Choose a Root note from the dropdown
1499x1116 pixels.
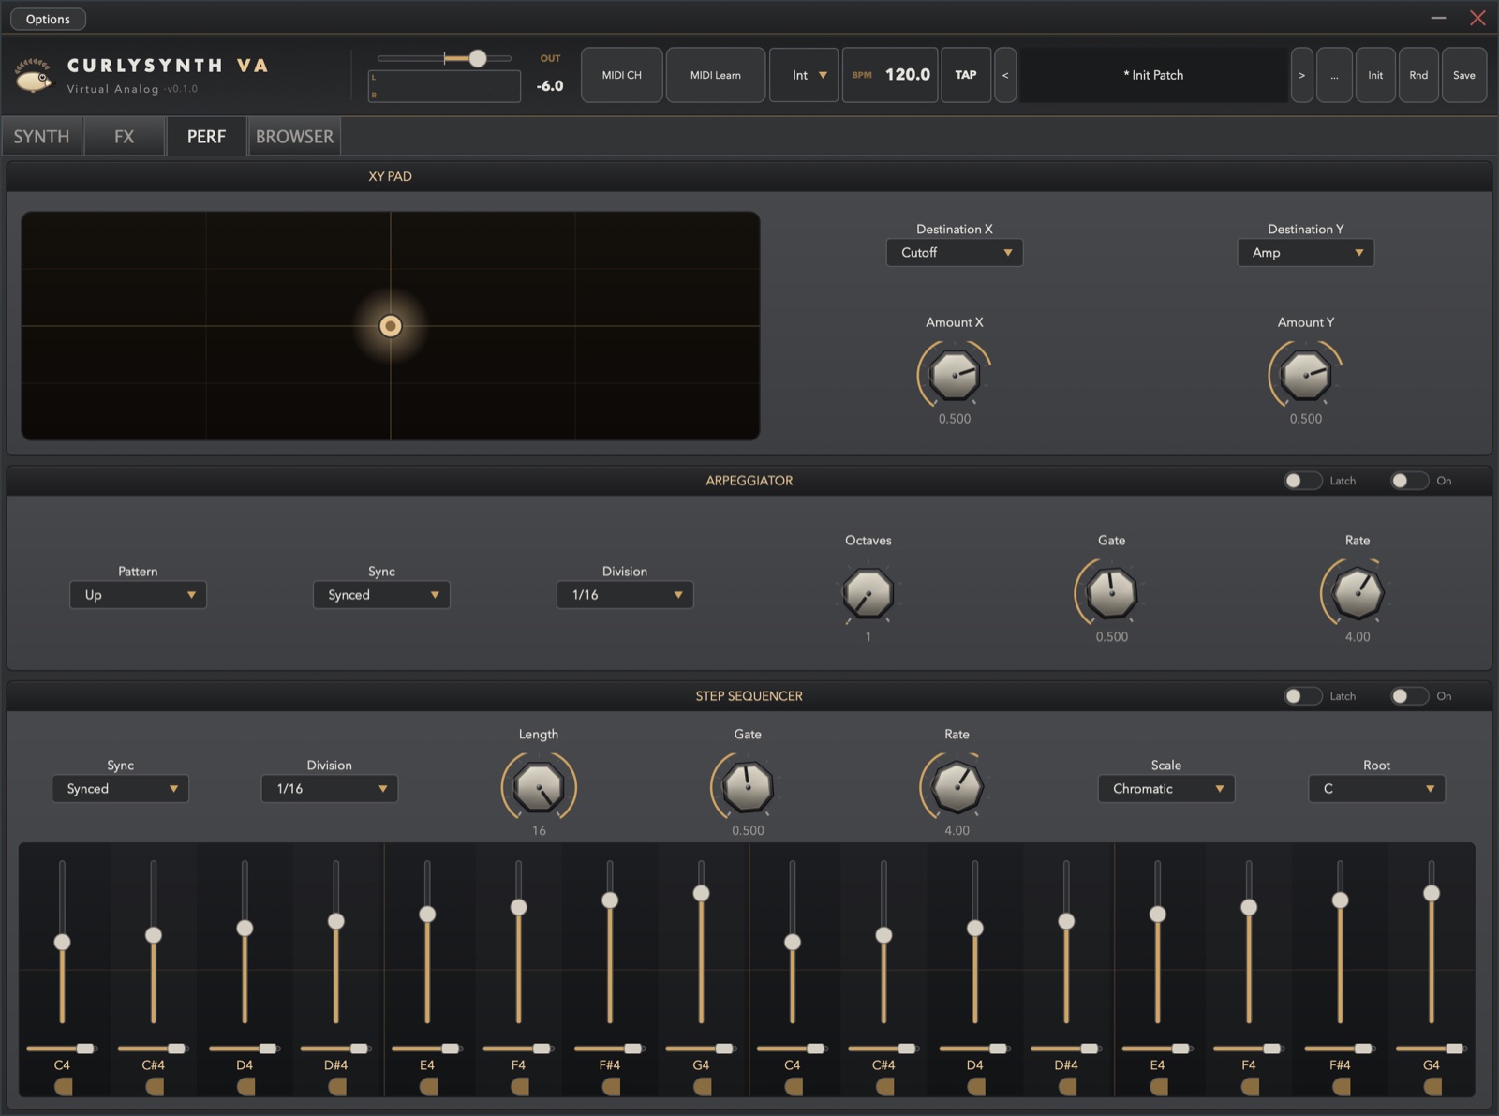click(1376, 789)
